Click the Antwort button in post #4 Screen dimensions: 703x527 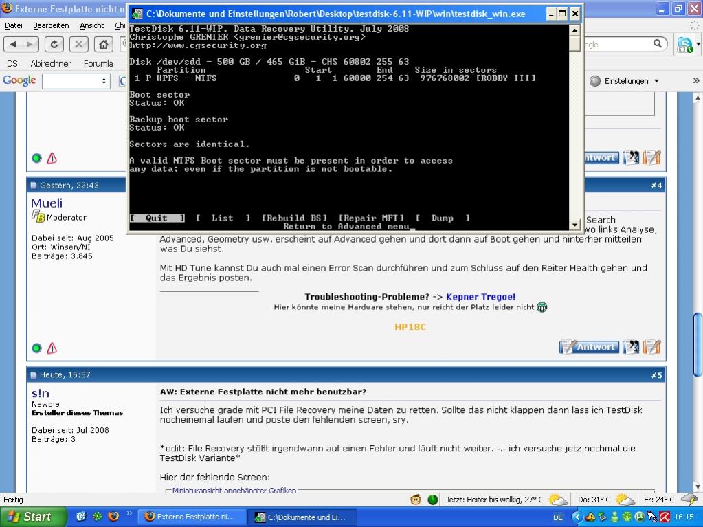(589, 347)
